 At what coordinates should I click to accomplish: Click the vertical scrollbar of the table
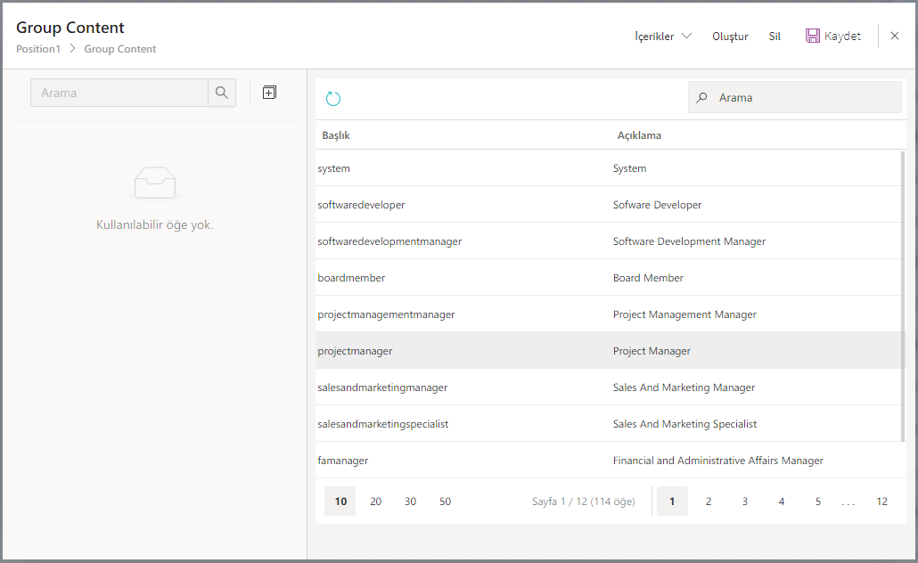pyautogui.click(x=903, y=258)
